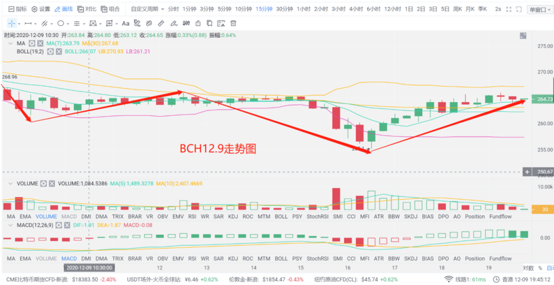Select the freehand pen brush tool

pyautogui.click(x=173, y=24)
